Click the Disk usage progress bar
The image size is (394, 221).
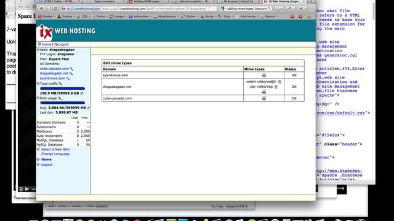(62, 103)
